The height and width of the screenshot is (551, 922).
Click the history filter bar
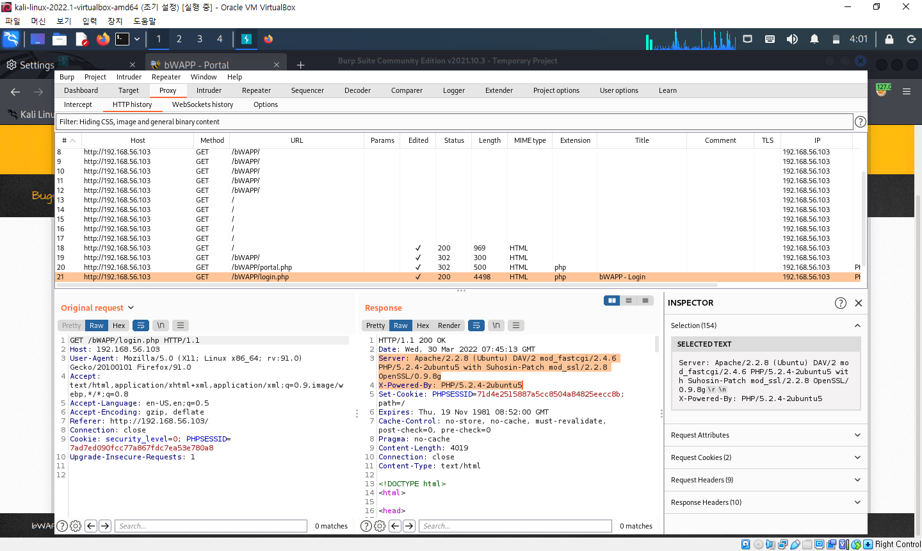pyautogui.click(x=455, y=122)
